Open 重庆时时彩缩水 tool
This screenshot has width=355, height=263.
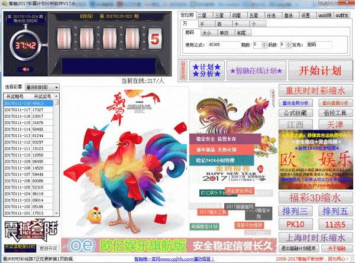pyautogui.click(x=315, y=90)
